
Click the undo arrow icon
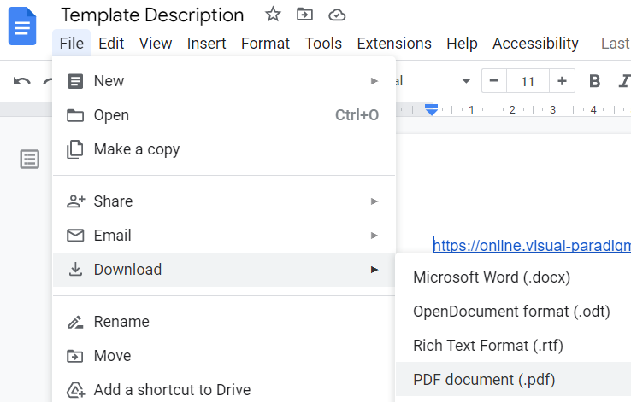tap(22, 81)
